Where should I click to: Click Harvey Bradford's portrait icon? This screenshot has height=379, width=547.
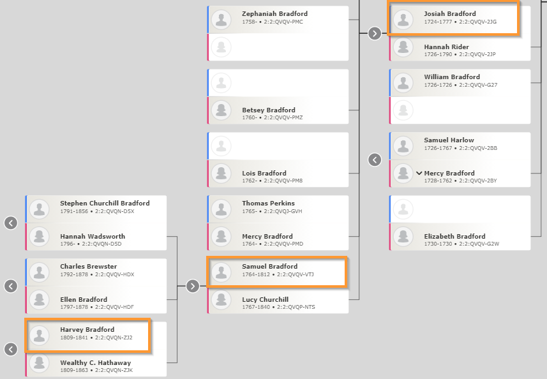[39, 335]
